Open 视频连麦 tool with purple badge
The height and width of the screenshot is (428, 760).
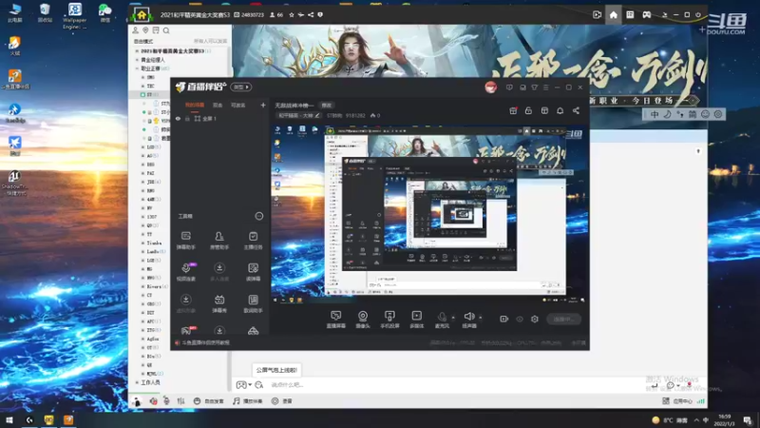click(186, 272)
